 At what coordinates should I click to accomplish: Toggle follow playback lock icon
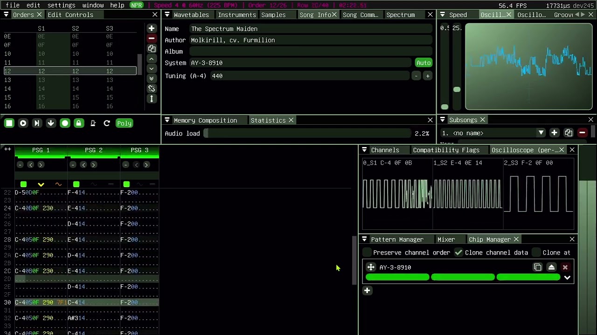79,123
